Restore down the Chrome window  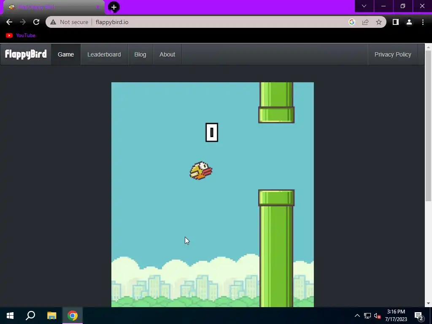point(403,6)
